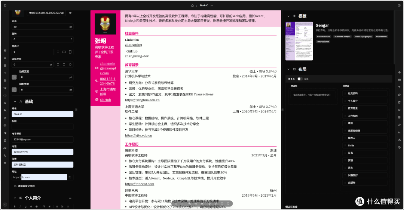Image resolution: width=404 pixels, height=210 pixels.
Task: Select circular border radius option
Action: coord(70,64)
